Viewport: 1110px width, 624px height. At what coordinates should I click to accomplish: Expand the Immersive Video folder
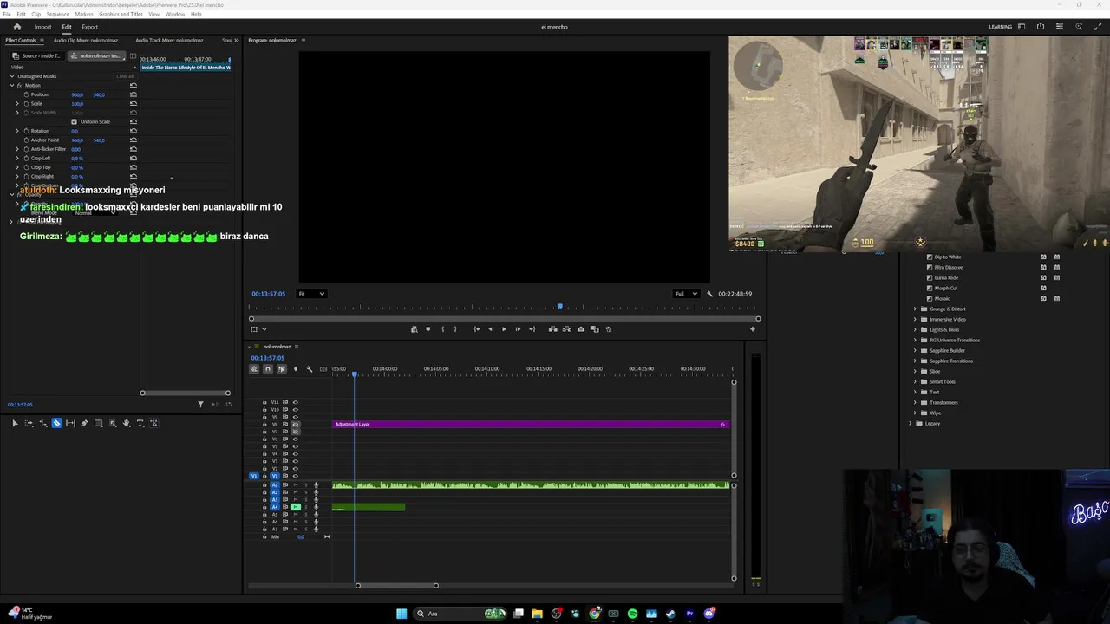[915, 319]
